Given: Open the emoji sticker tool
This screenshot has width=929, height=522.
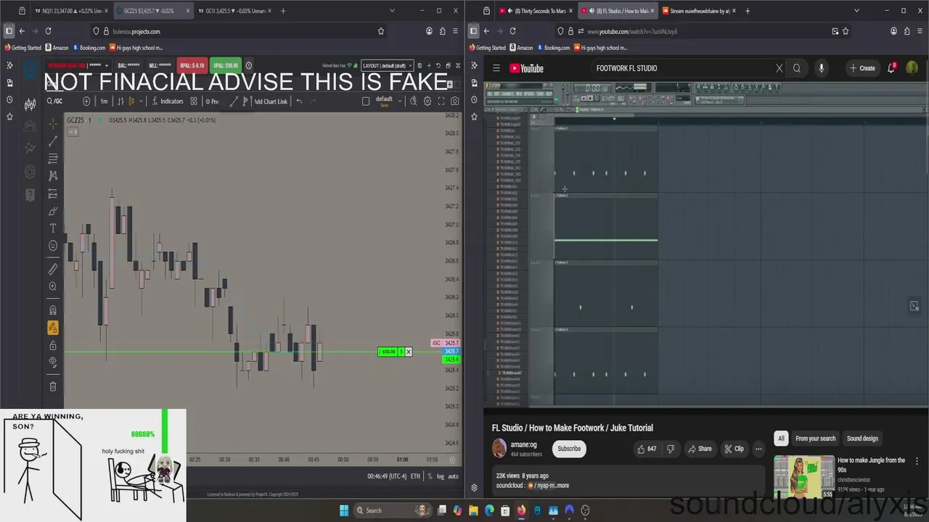Looking at the screenshot, I should [x=53, y=246].
